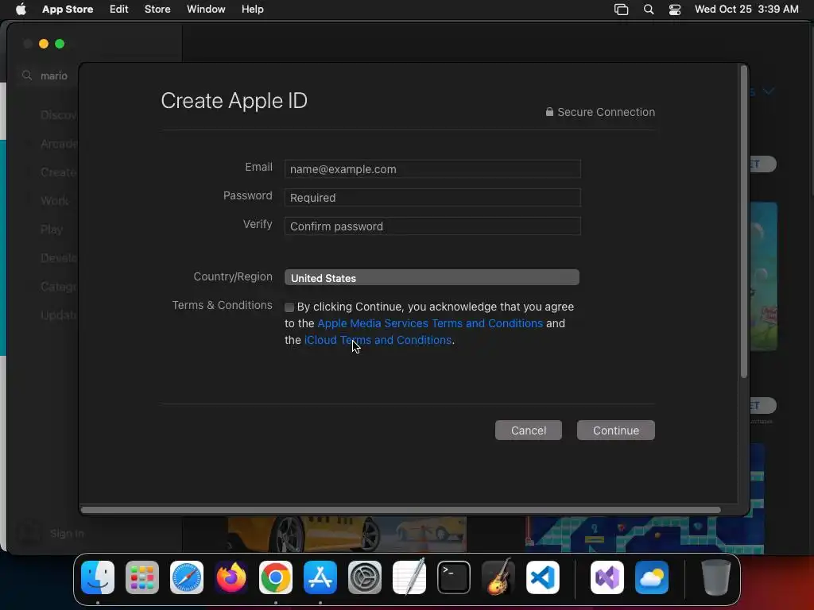Open Spotlight search in menu bar
This screenshot has width=814, height=610.
[649, 10]
